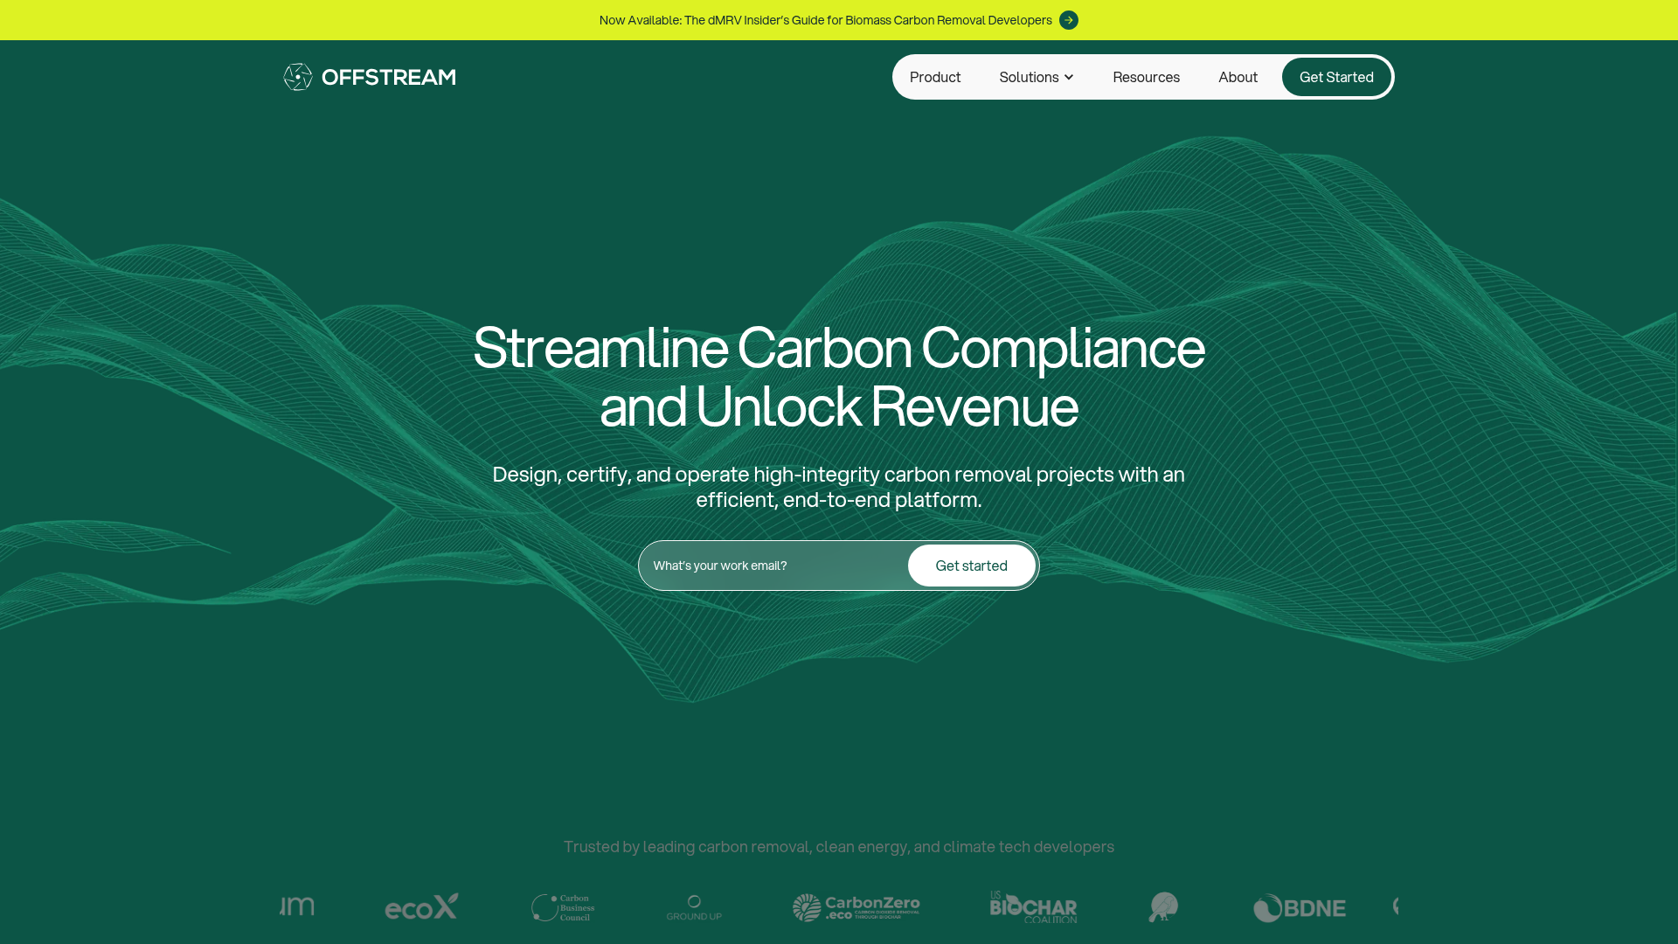
Task: Expand the Solutions dropdown chevron
Action: [x=1069, y=77]
